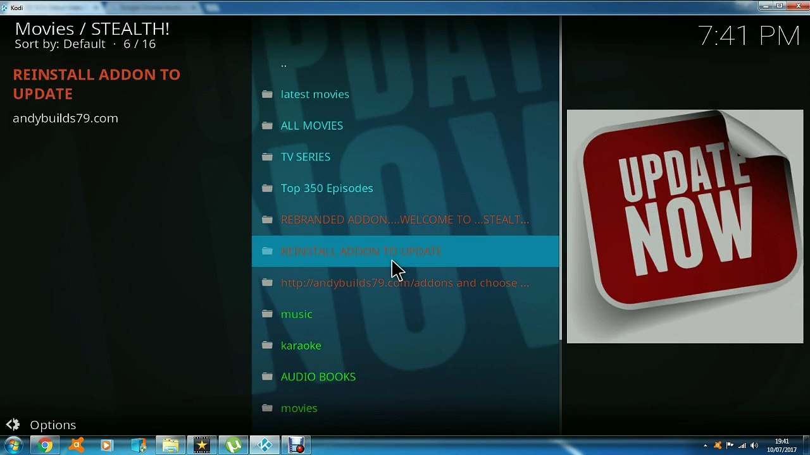
Task: Click the folder icon beside music
Action: (x=267, y=314)
